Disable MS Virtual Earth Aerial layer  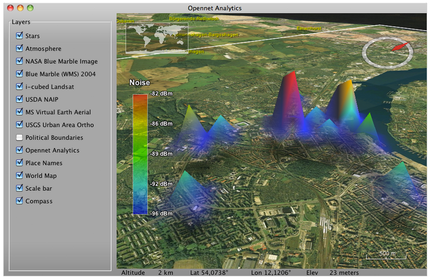[19, 112]
